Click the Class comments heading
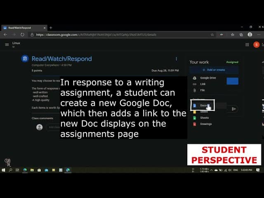 click(42, 118)
